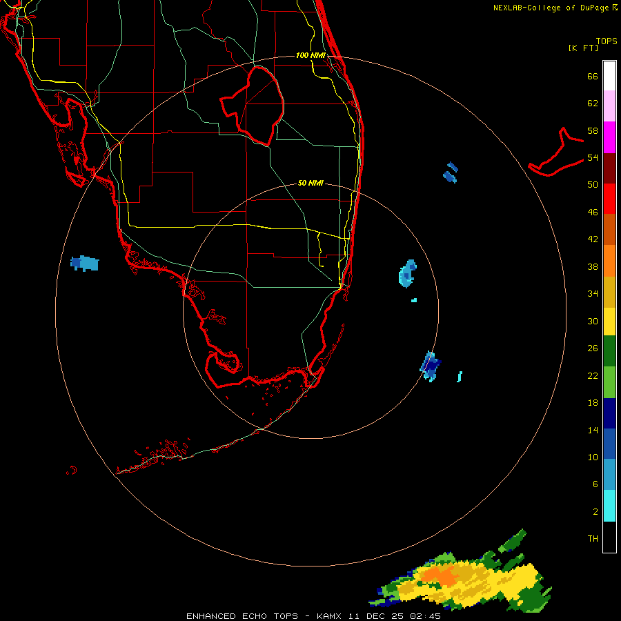Select the black TH swatch at bottom of scale
621x621 pixels.
[x=609, y=537]
